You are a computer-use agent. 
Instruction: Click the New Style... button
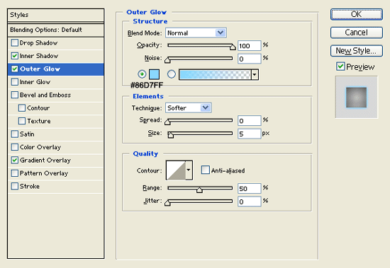pos(357,51)
